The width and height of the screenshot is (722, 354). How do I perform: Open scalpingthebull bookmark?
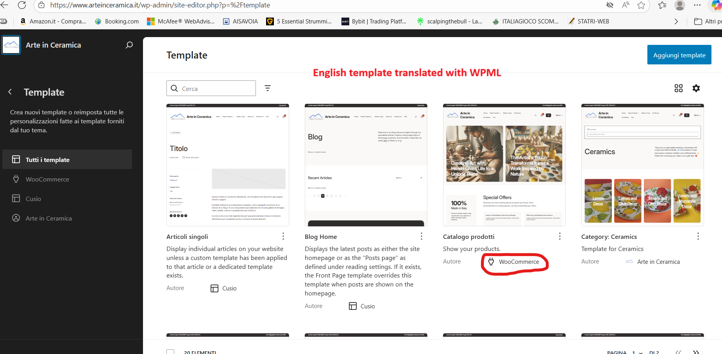[x=449, y=21]
